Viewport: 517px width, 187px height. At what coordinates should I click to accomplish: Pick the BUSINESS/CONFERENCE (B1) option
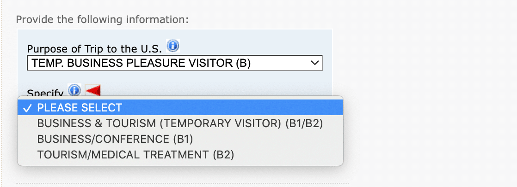(115, 139)
